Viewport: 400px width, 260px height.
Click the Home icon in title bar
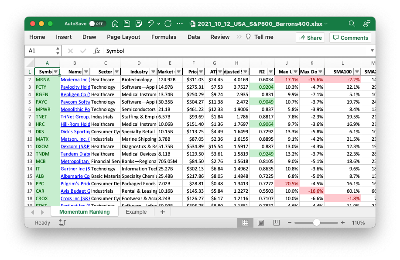coord(115,24)
